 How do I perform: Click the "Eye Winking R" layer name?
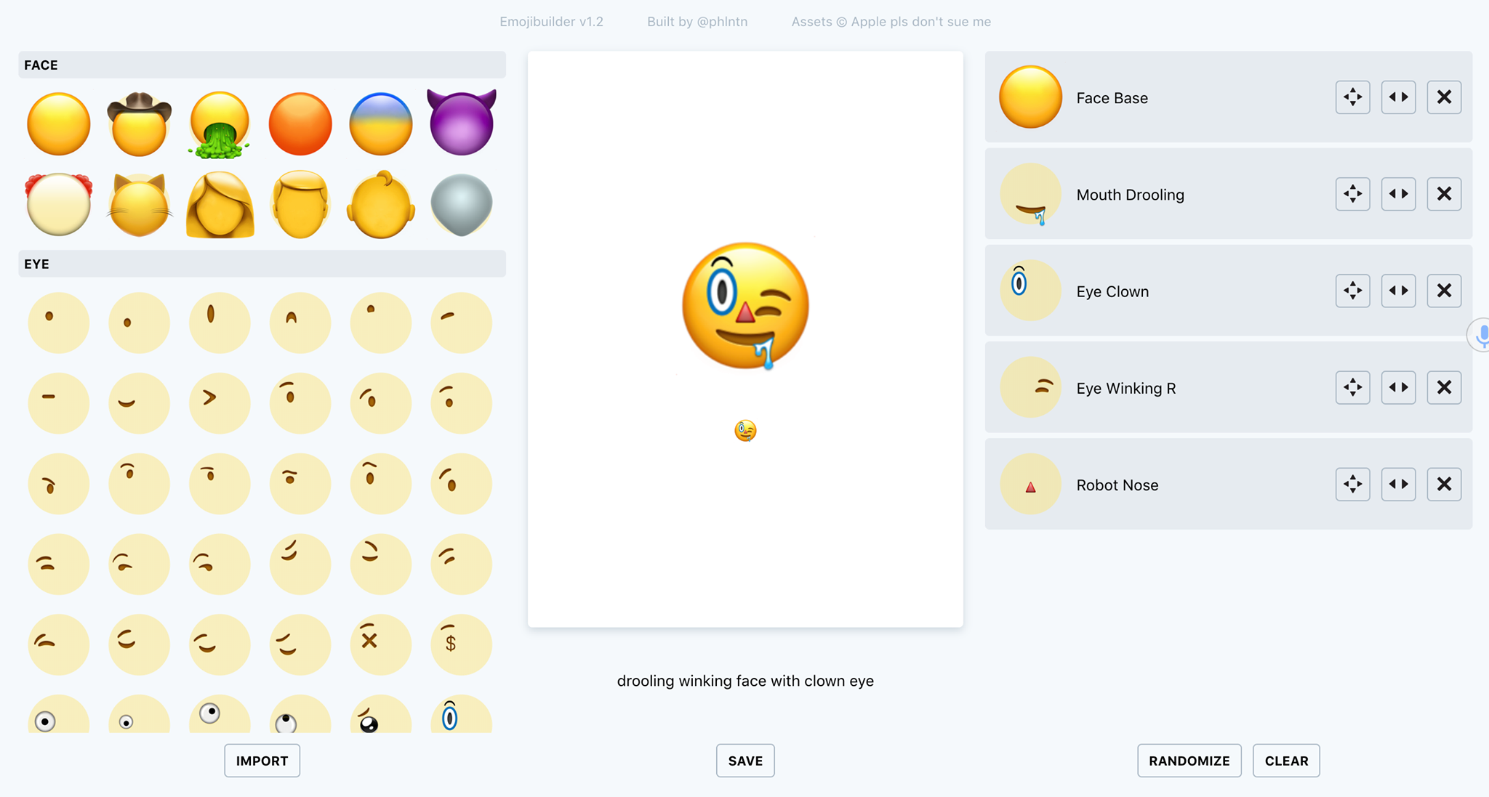[x=1125, y=388]
